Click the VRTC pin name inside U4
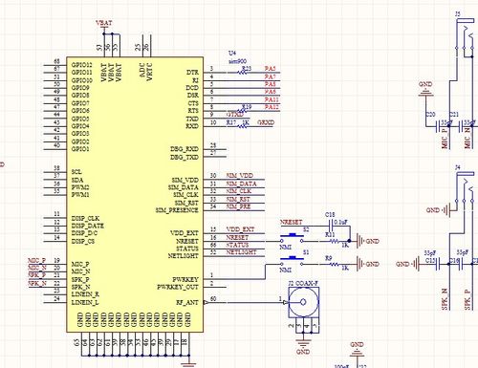Viewport: 478px width, 368px height. pos(150,72)
